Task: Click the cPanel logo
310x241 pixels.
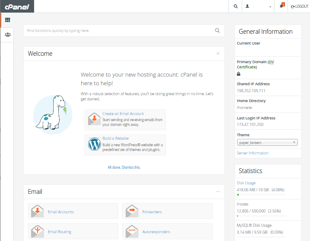Action: click(x=17, y=6)
